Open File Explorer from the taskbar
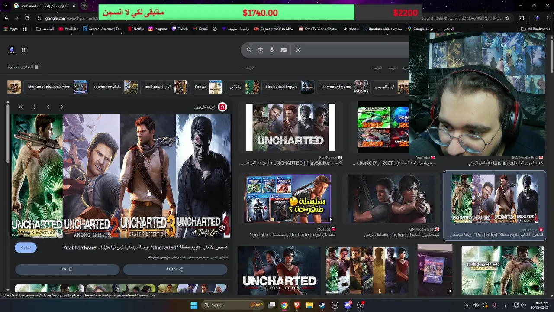This screenshot has height=312, width=554. pos(309,305)
